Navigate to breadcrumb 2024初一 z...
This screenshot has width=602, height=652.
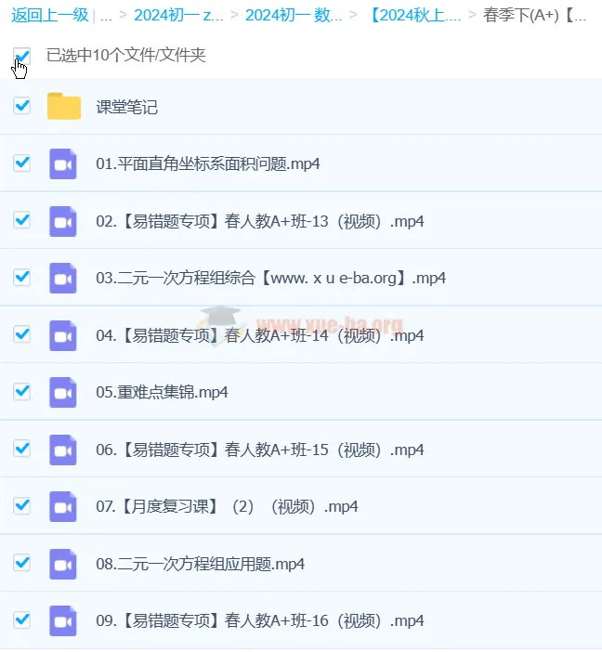[x=178, y=16]
